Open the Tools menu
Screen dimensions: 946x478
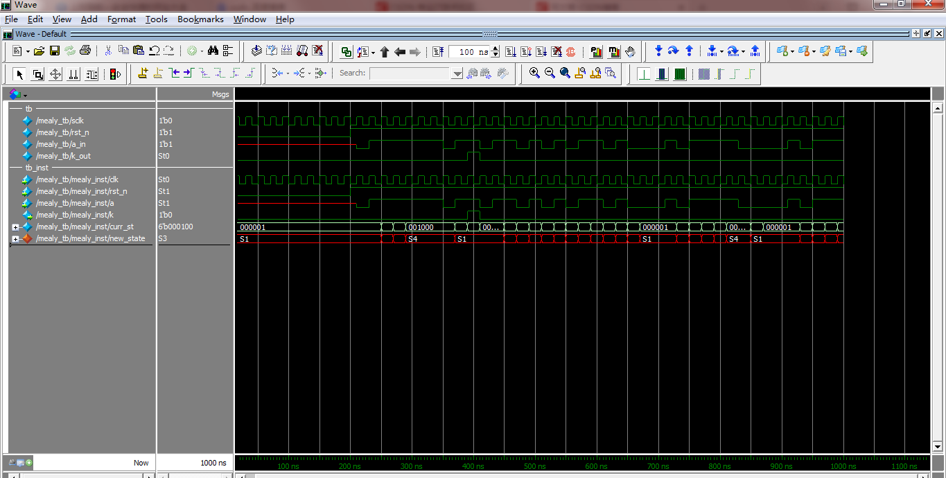pos(156,19)
